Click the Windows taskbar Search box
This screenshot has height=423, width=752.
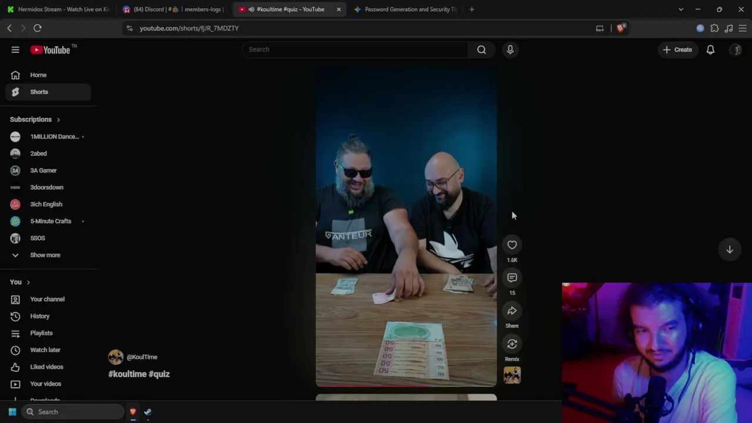click(73, 412)
